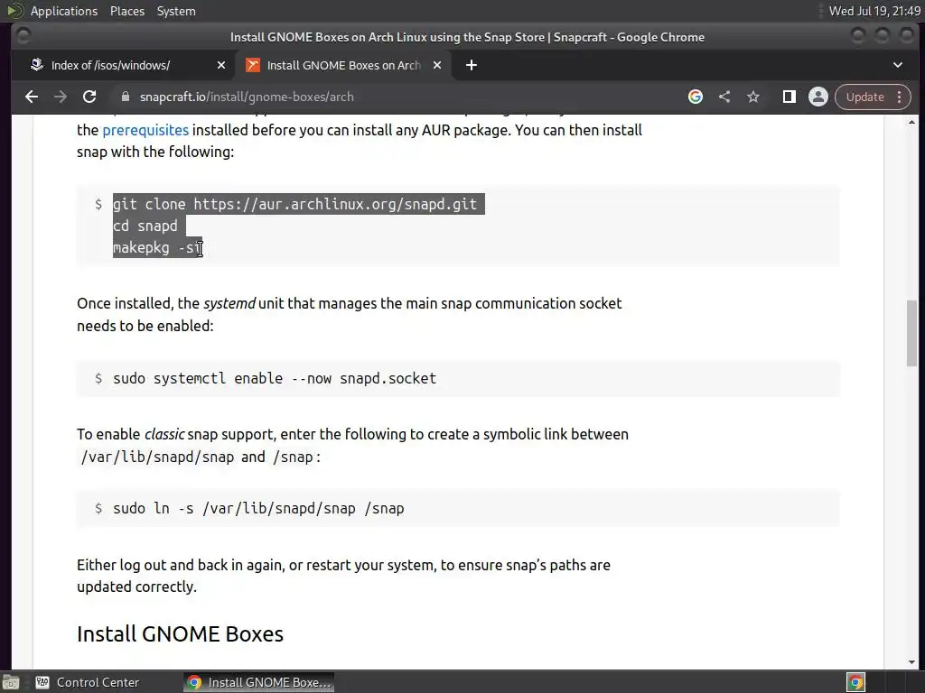Click the 'makepkg -si' command text
This screenshot has height=693, width=925.
[157, 247]
